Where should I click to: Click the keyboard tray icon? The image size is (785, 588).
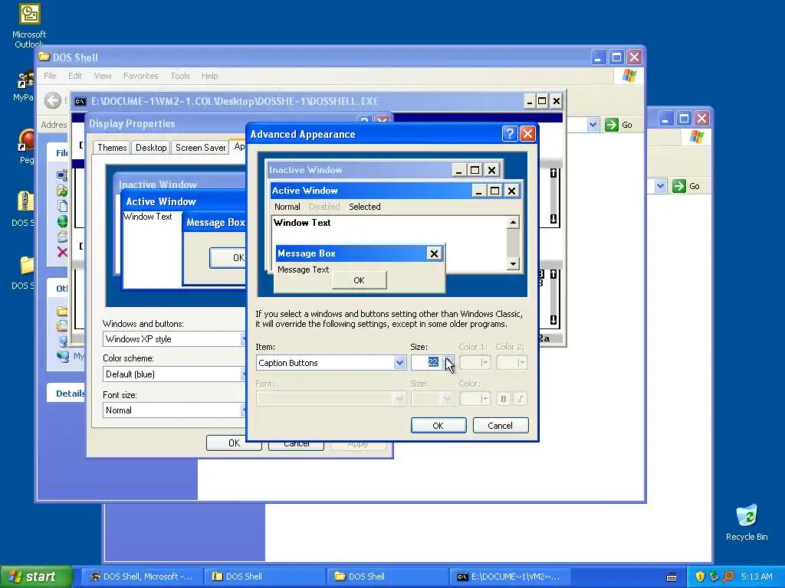[672, 577]
